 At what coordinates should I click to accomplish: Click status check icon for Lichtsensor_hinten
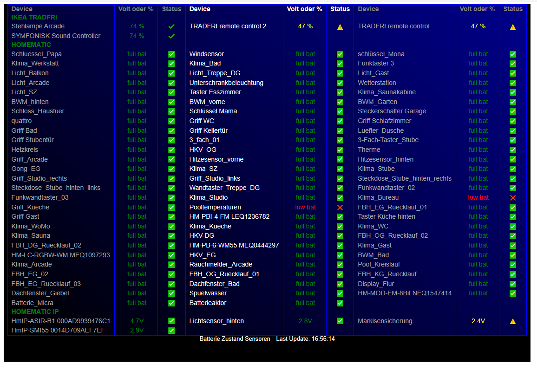tap(340, 321)
